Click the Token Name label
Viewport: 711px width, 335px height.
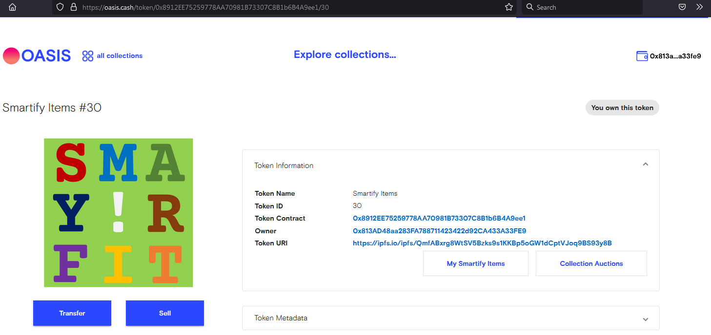[x=275, y=193]
